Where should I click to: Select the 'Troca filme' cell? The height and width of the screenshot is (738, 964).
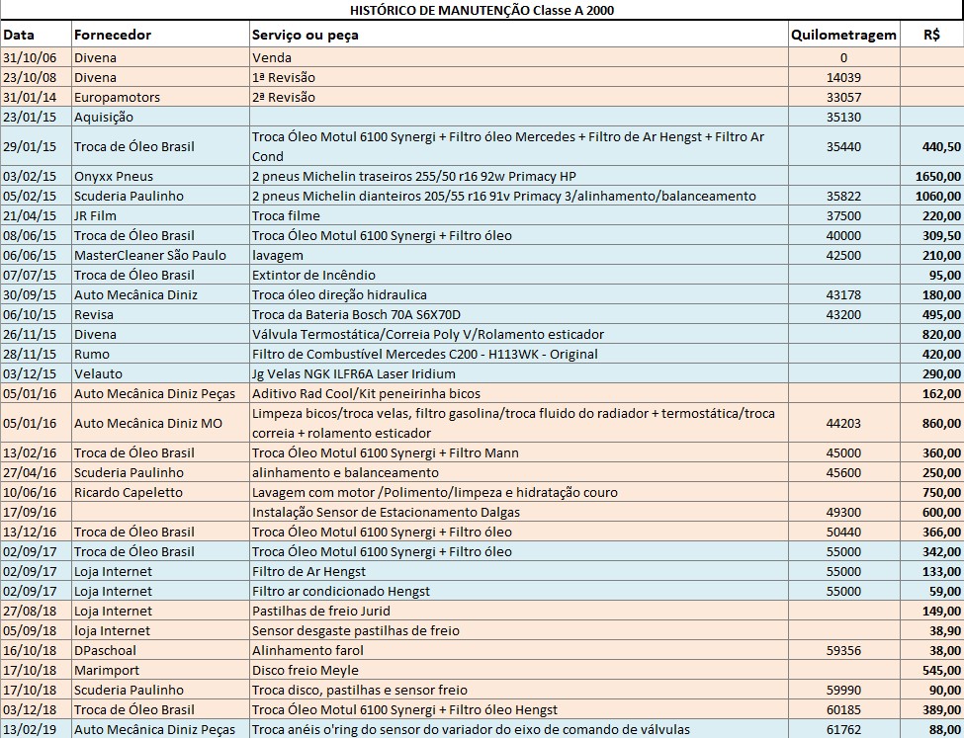click(519, 215)
